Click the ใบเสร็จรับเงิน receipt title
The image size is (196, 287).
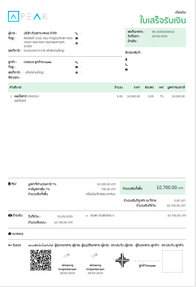[x=163, y=20]
